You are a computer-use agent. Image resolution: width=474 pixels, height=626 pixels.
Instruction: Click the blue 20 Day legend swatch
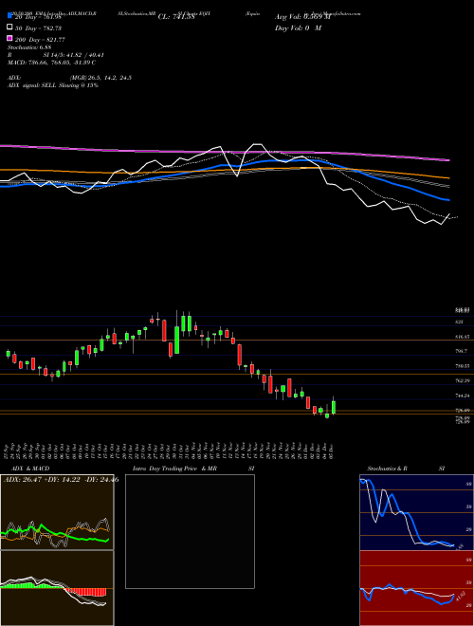(x=10, y=16)
